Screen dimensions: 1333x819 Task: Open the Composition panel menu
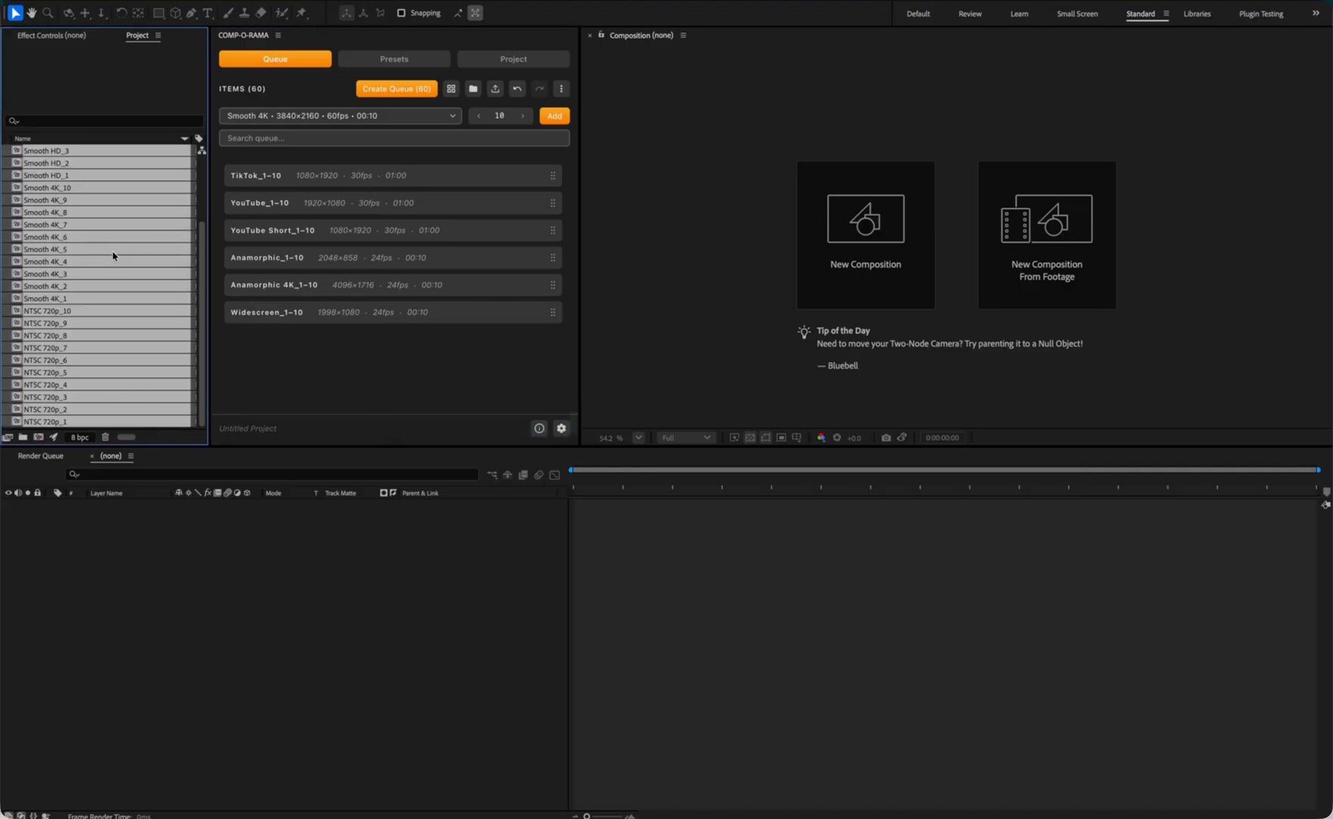[x=683, y=35]
